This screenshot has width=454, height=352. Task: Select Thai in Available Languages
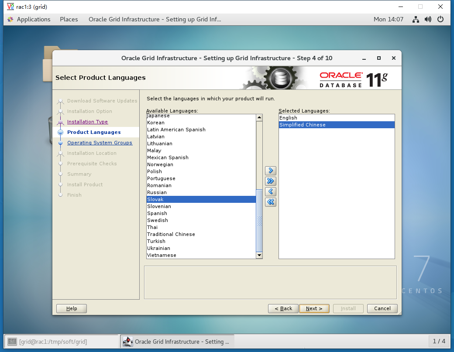pyautogui.click(x=201, y=227)
